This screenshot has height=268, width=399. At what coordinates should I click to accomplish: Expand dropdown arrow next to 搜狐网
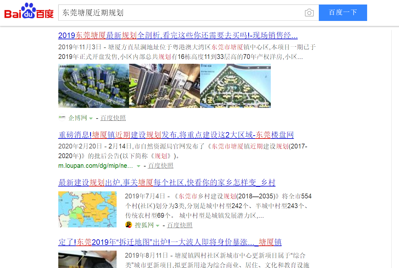pyautogui.click(x=157, y=226)
